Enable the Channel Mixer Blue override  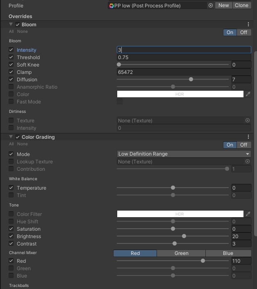11,275
